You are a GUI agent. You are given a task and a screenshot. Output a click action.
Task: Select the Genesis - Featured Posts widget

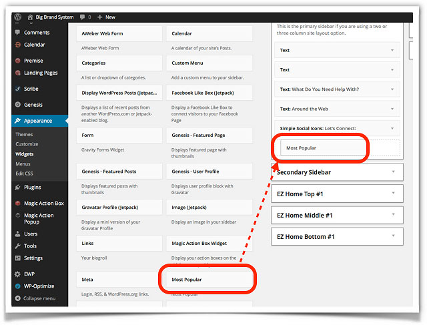(119, 172)
